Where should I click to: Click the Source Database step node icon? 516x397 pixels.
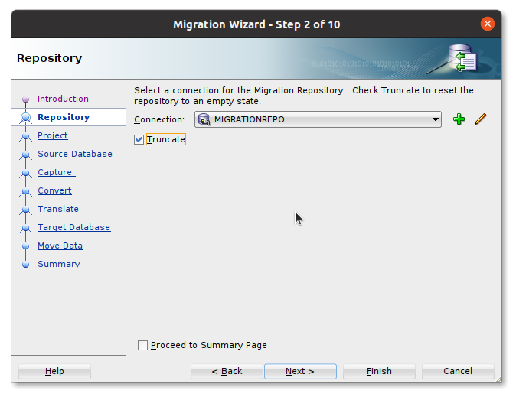(26, 155)
